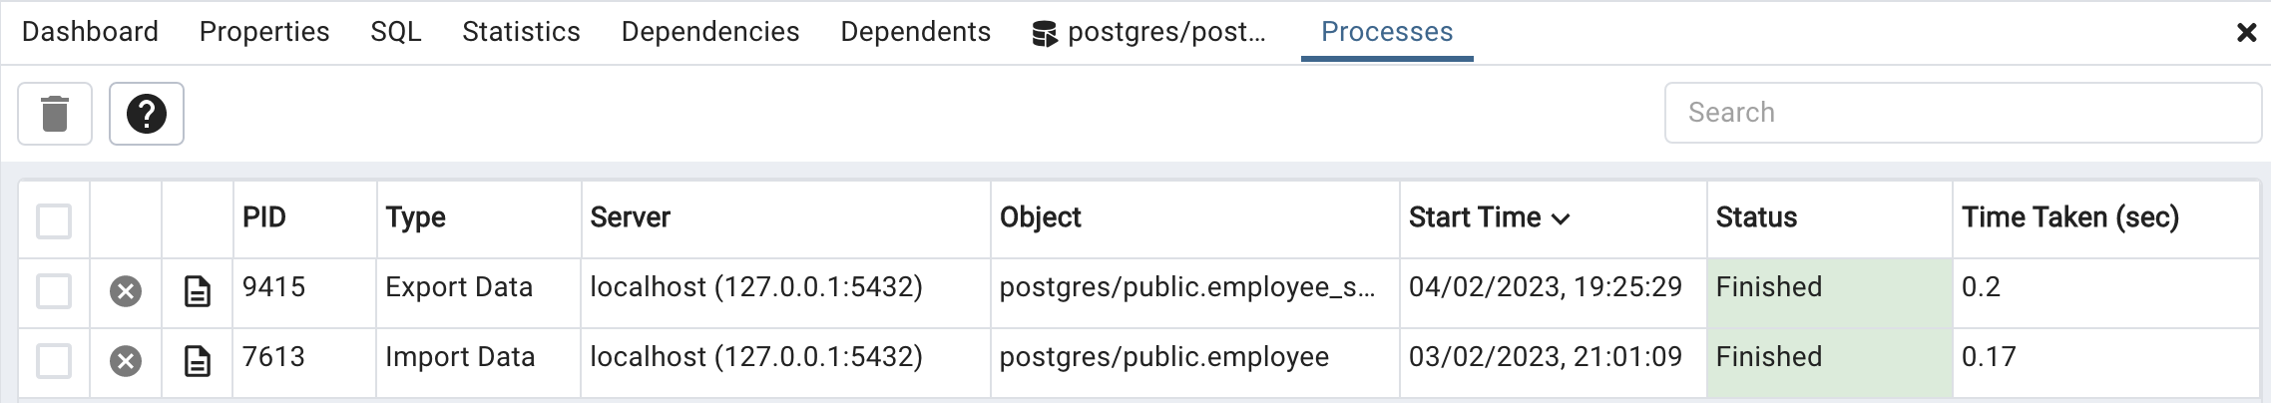The width and height of the screenshot is (2271, 403).
Task: Open the SQL tab
Action: coord(396,32)
